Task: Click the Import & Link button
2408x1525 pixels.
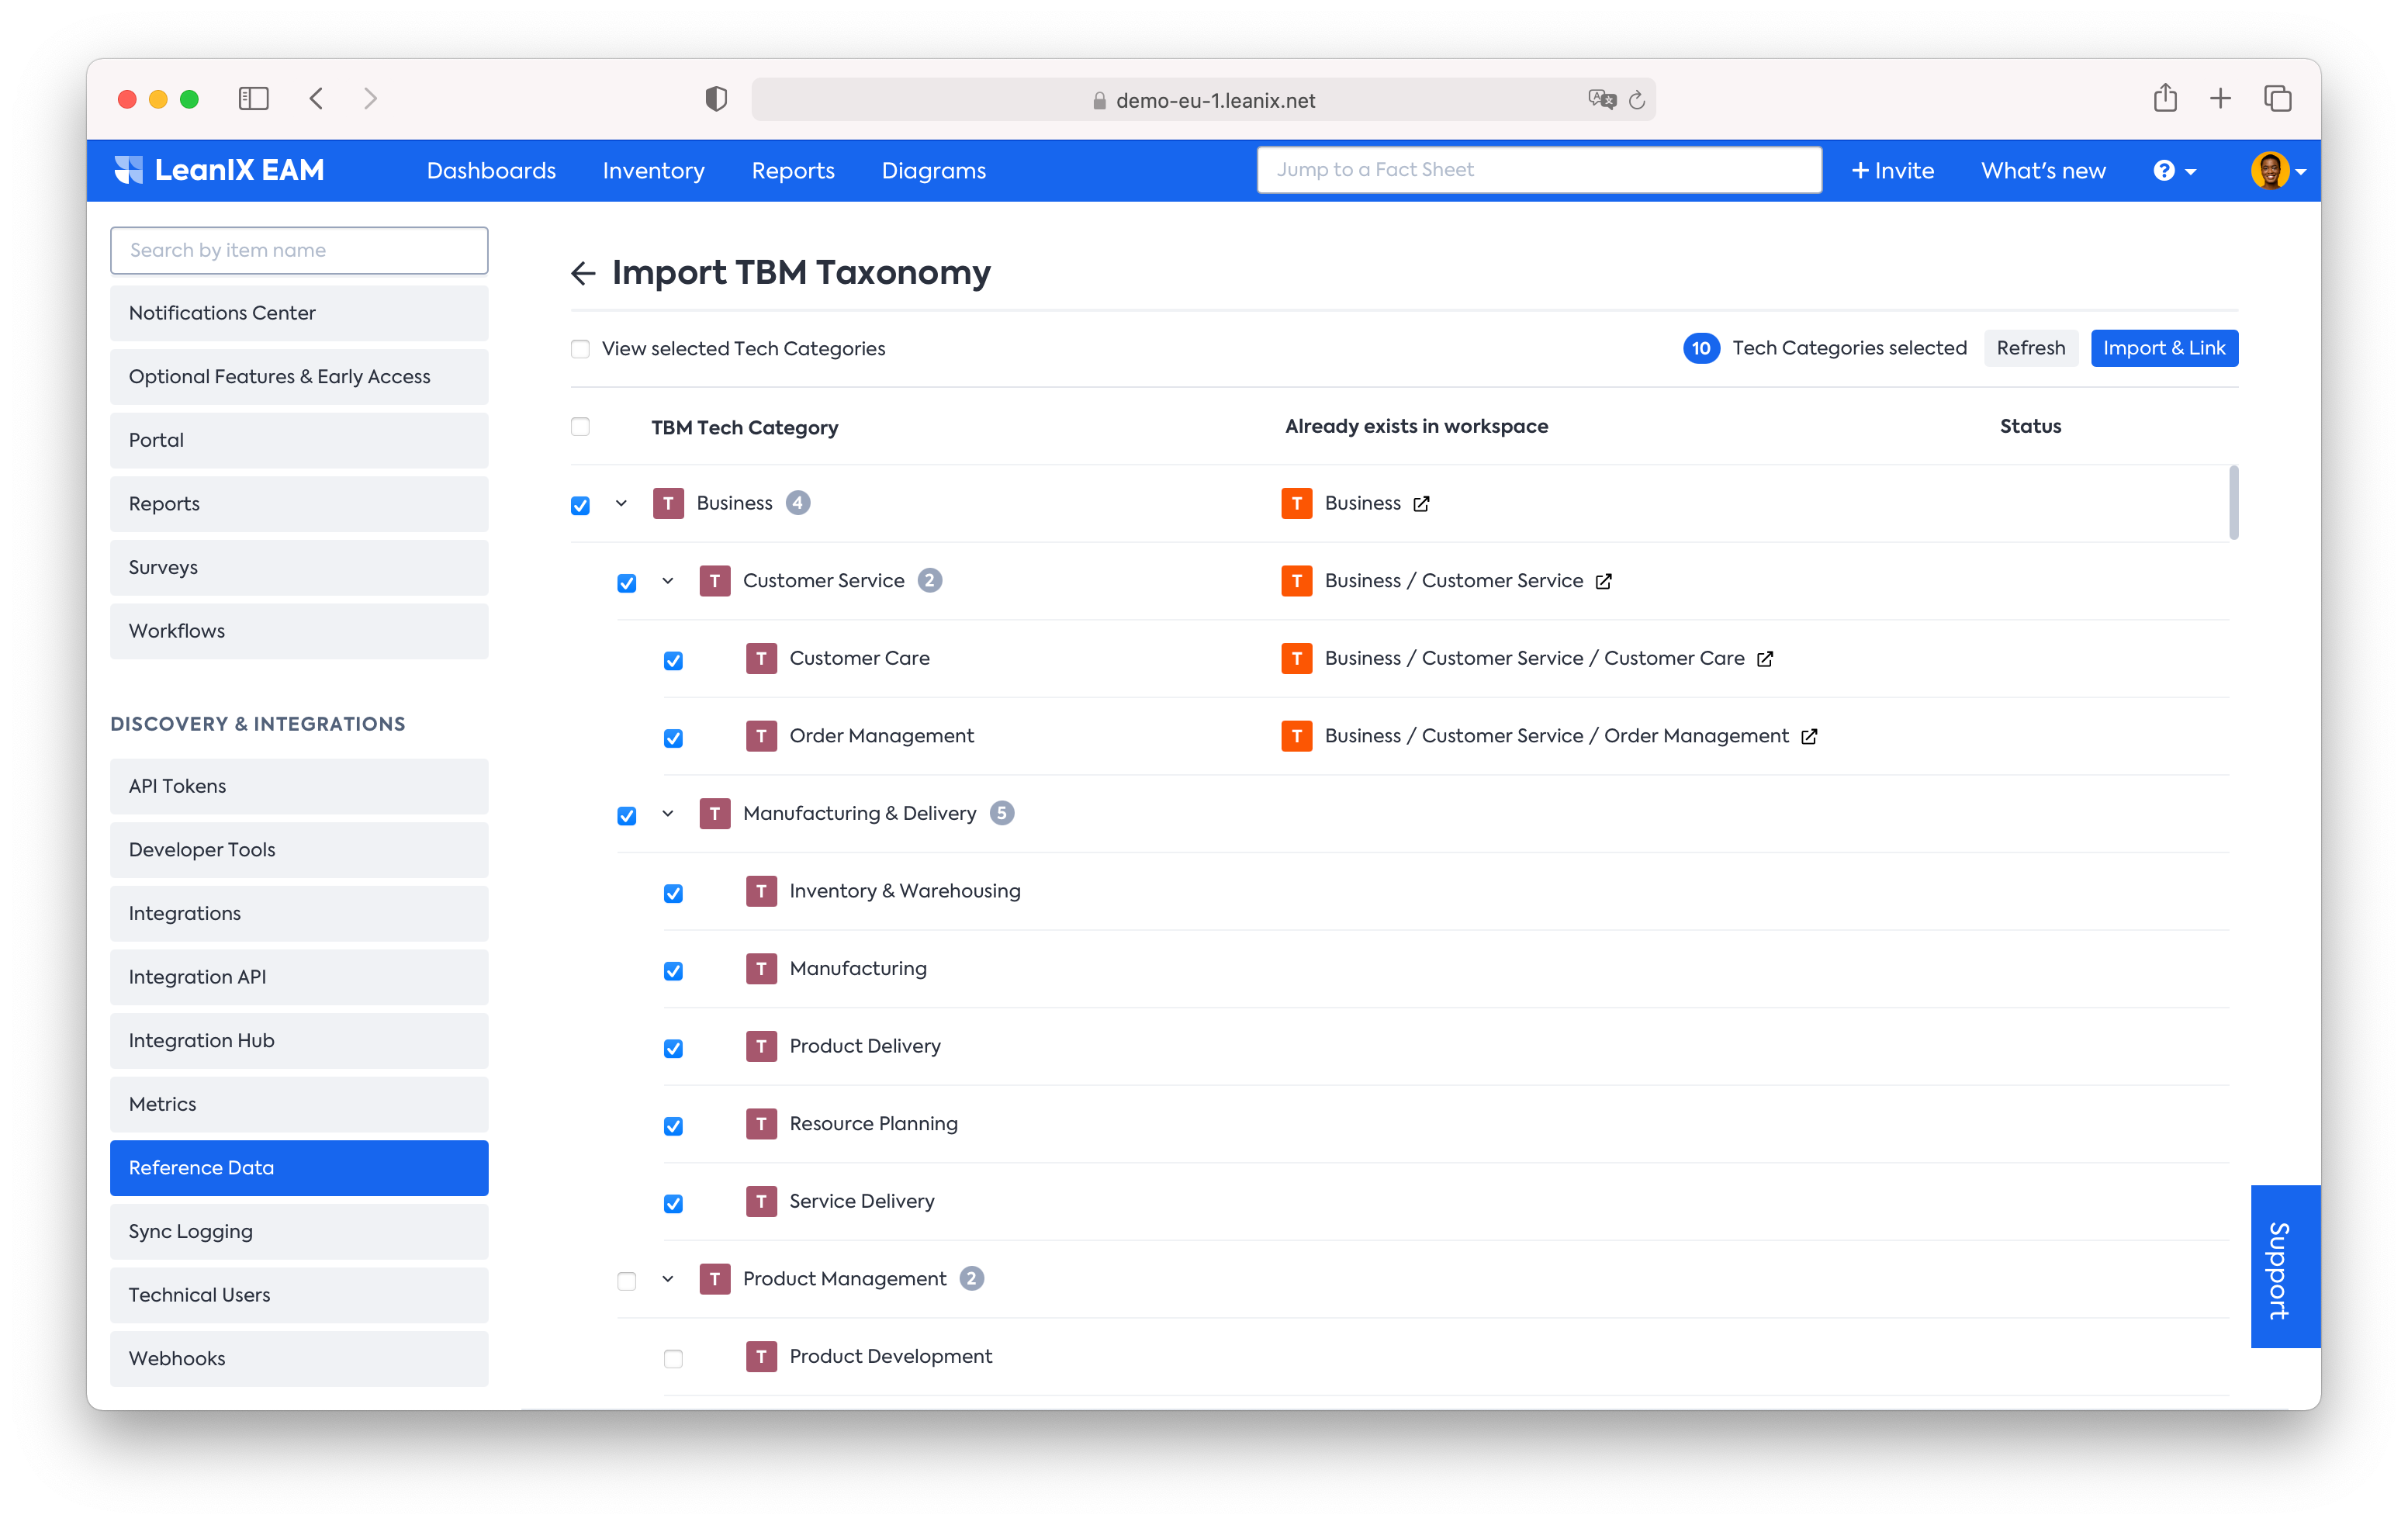Action: pos(2164,348)
